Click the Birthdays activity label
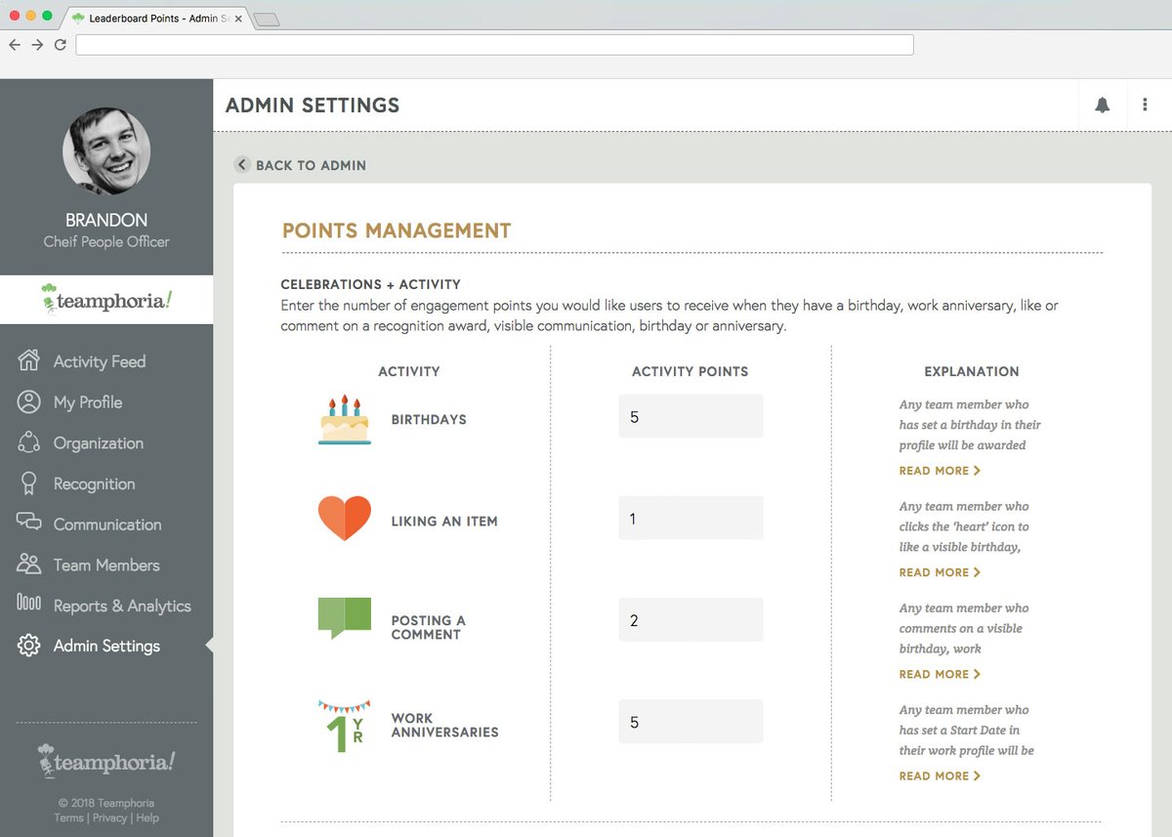 click(x=429, y=419)
